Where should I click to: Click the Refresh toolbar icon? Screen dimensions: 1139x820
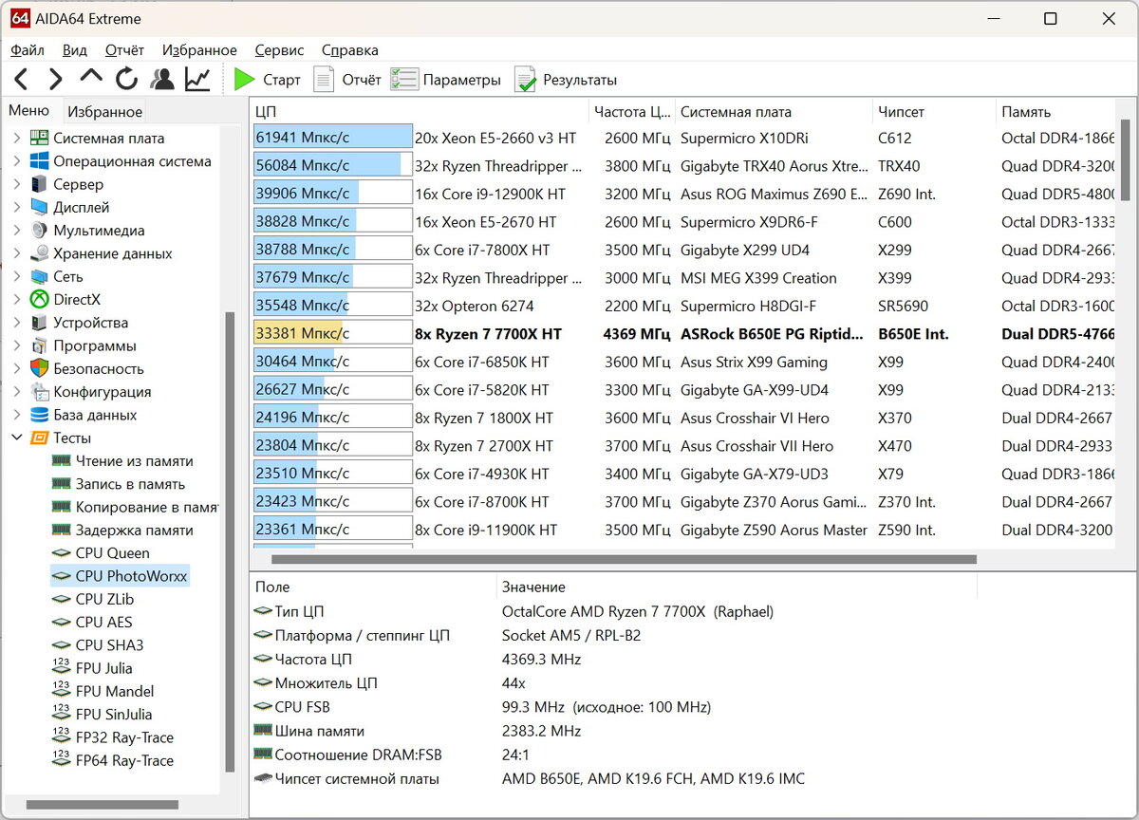coord(126,80)
